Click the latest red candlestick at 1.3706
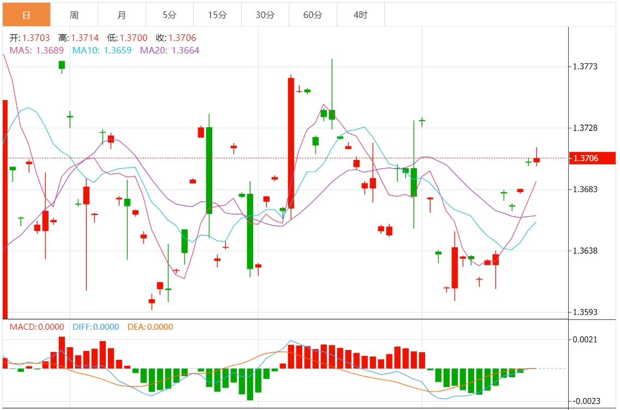This screenshot has width=620, height=410. pyautogui.click(x=536, y=160)
